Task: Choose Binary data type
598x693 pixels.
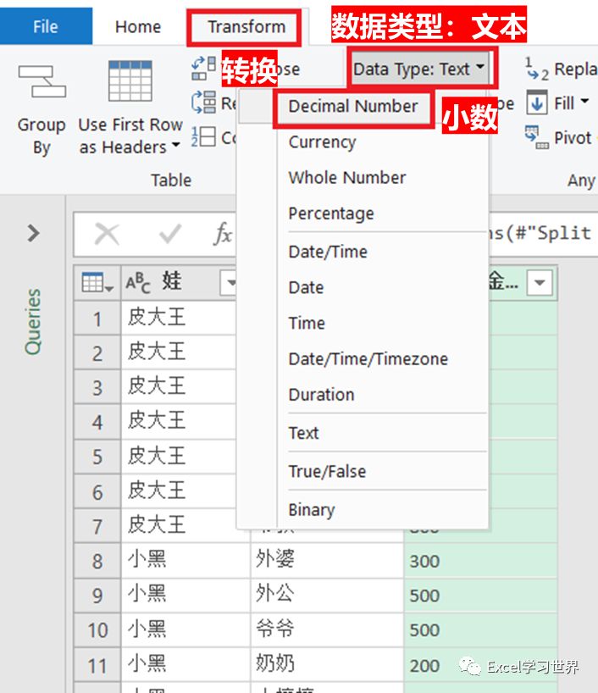Action: pyautogui.click(x=312, y=510)
